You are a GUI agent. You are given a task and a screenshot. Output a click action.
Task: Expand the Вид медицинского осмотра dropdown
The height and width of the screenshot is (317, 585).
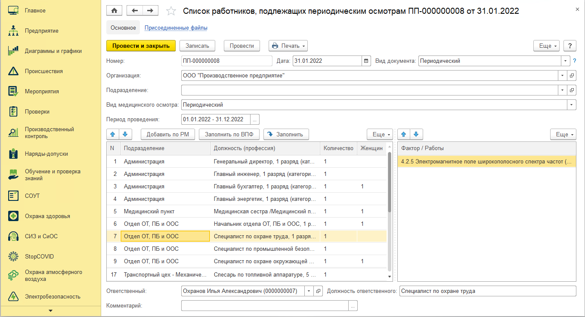coord(572,105)
